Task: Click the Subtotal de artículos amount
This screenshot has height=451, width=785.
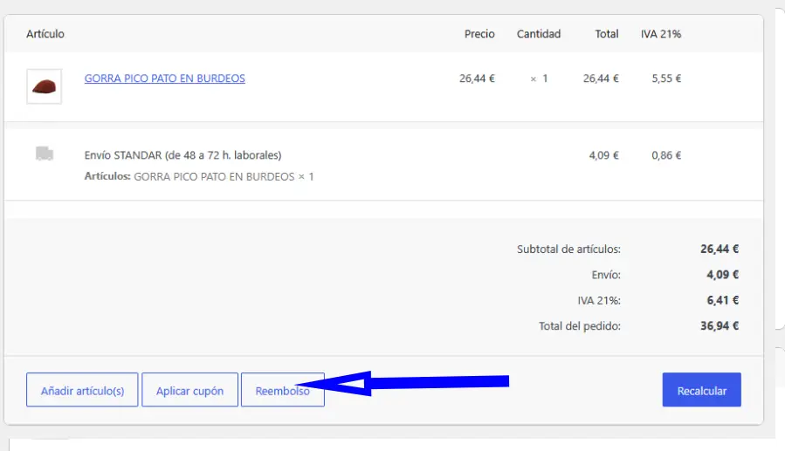Action: 720,249
